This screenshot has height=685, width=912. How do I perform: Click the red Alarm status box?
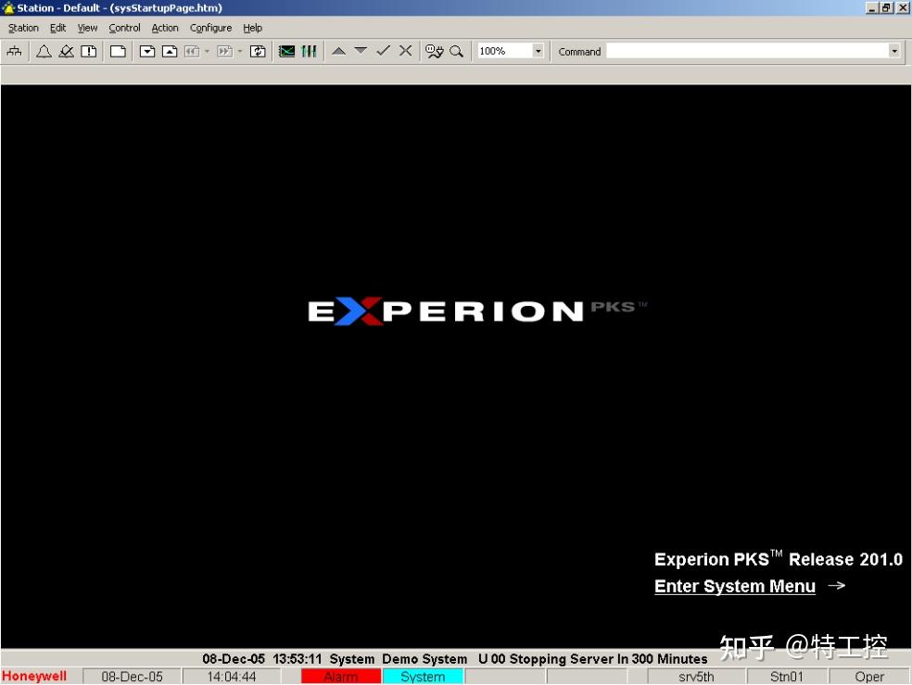pyautogui.click(x=341, y=677)
